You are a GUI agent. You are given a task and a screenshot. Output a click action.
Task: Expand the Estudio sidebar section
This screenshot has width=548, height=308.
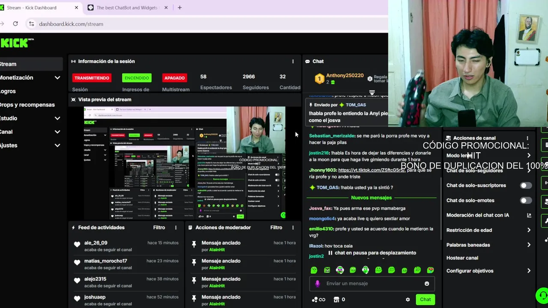57,118
